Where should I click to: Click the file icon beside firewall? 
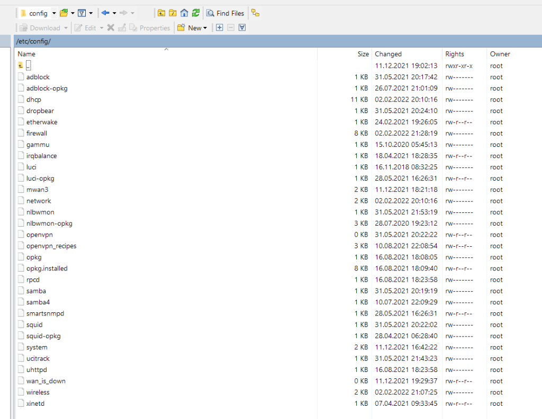click(x=21, y=133)
